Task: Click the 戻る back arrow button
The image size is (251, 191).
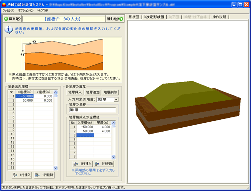Action: point(12,19)
